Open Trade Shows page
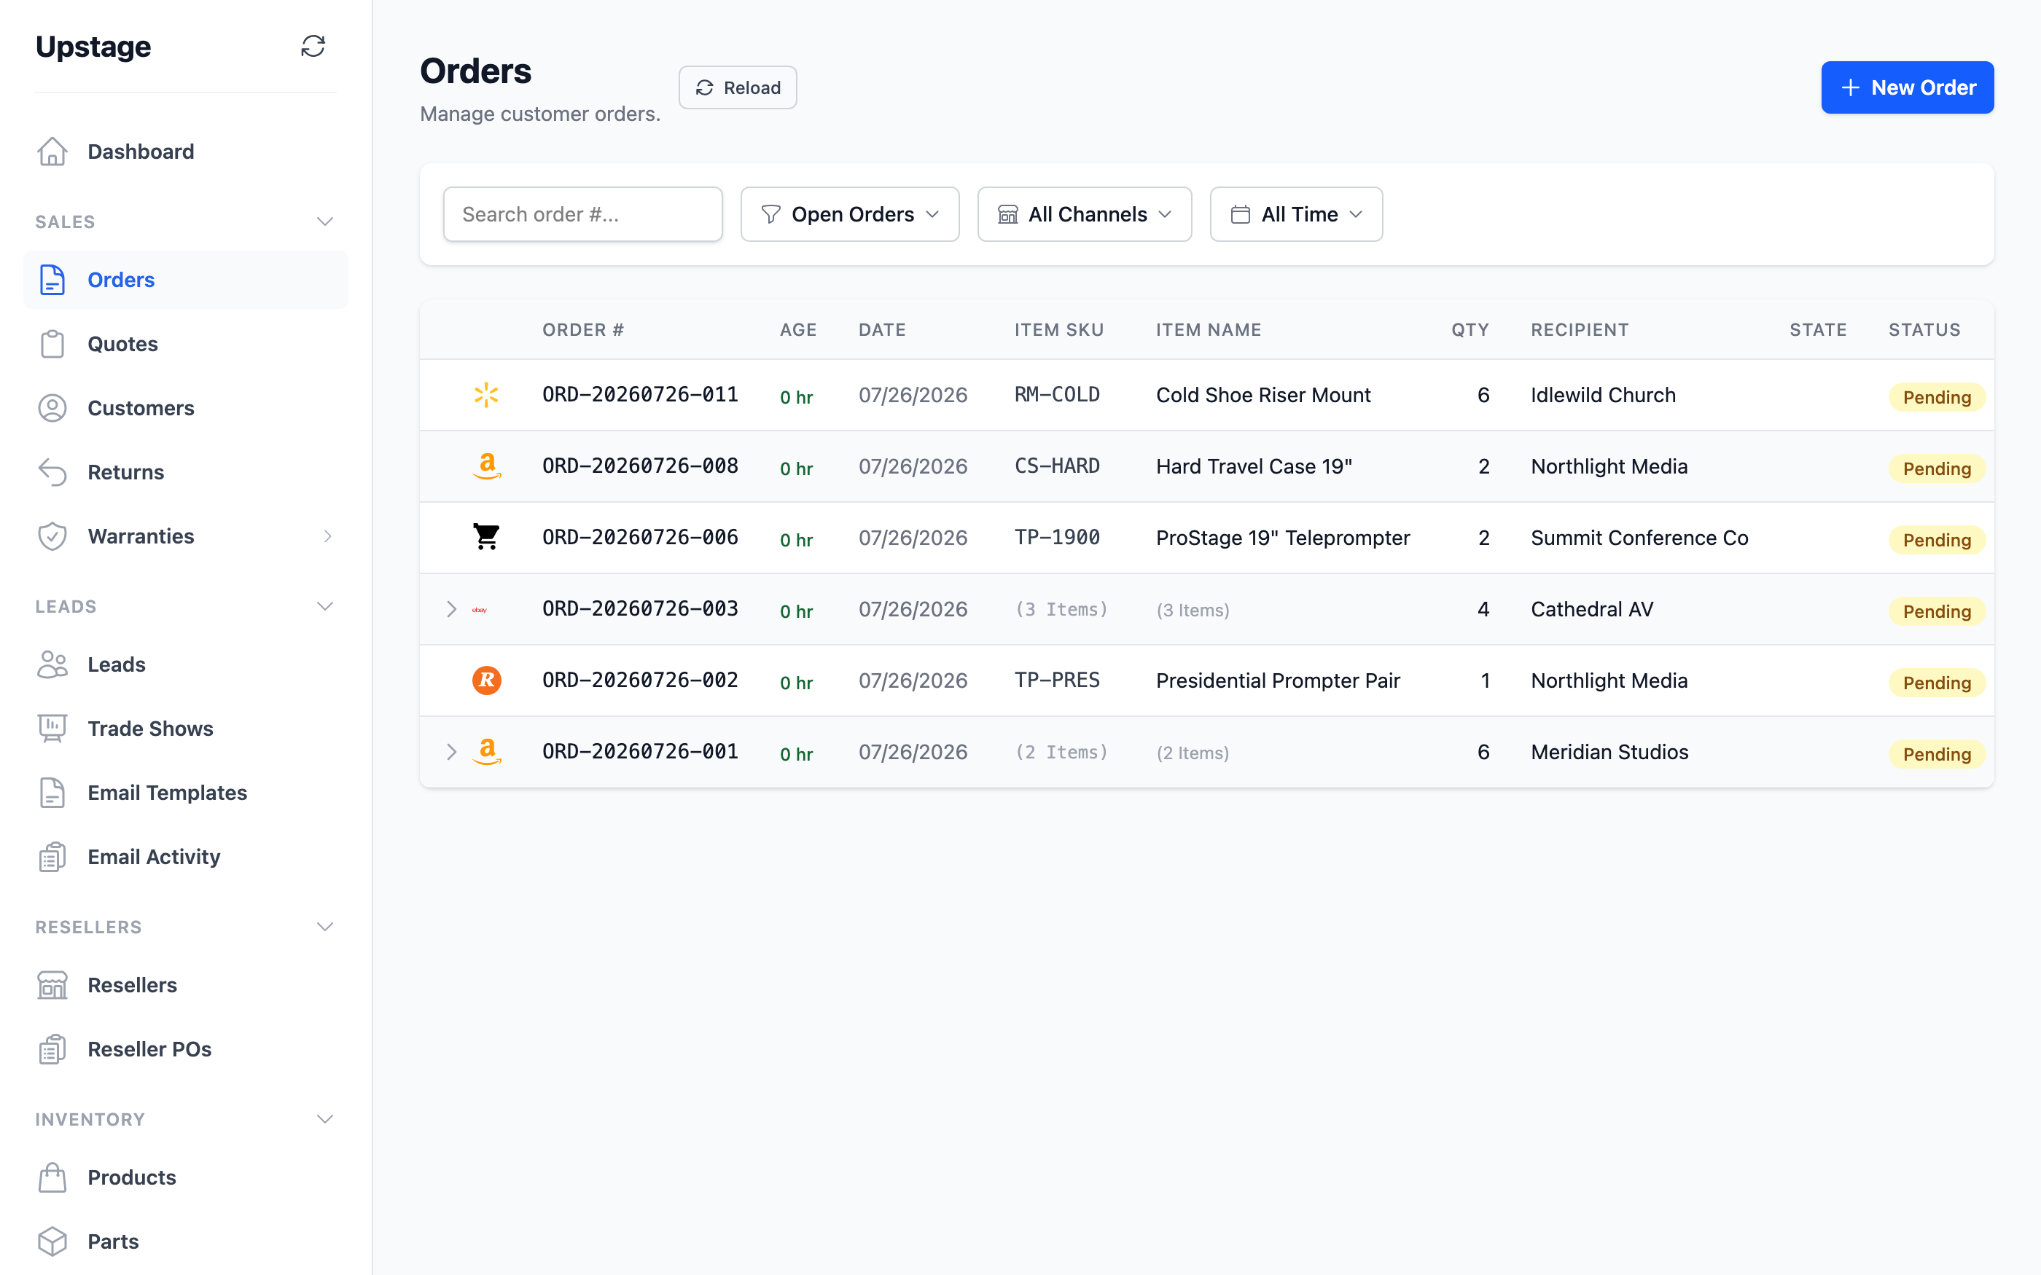Screen dimensions: 2041x1275 coord(186,729)
